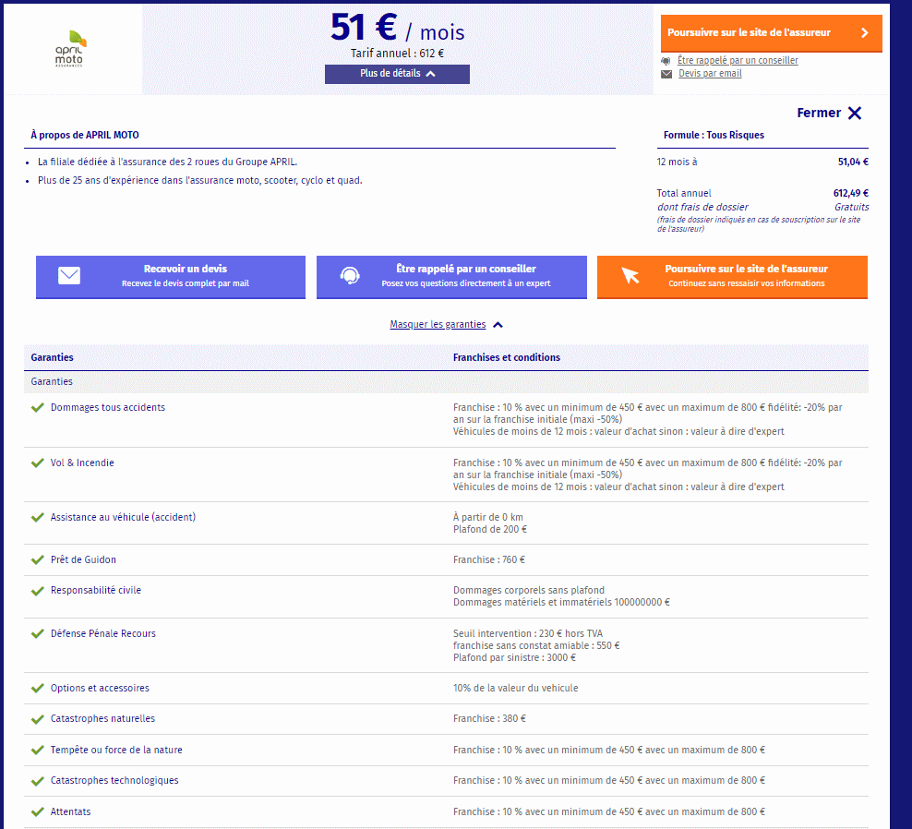Click the 'Devis par email' link
The height and width of the screenshot is (829, 912).
coord(710,73)
